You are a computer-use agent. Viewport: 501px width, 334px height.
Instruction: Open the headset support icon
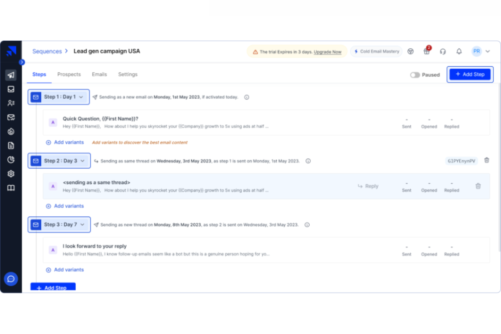point(443,51)
